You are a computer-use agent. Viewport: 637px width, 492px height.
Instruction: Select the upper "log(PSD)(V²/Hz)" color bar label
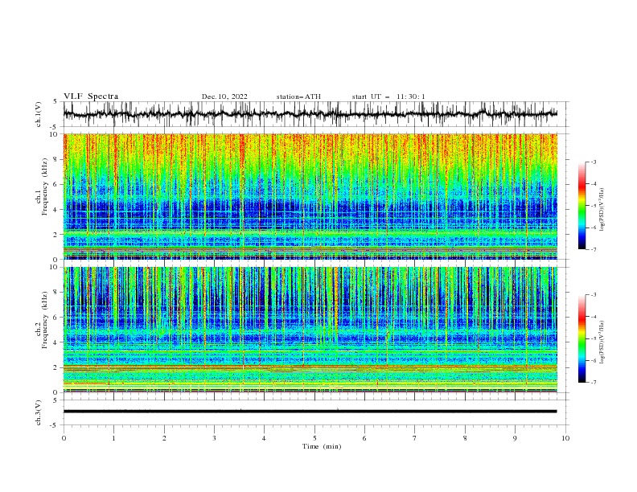click(x=602, y=210)
